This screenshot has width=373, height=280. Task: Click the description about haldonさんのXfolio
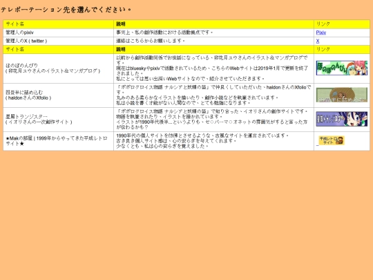213,95
